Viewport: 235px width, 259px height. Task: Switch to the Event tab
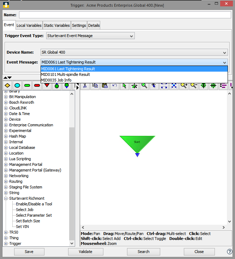point(9,25)
